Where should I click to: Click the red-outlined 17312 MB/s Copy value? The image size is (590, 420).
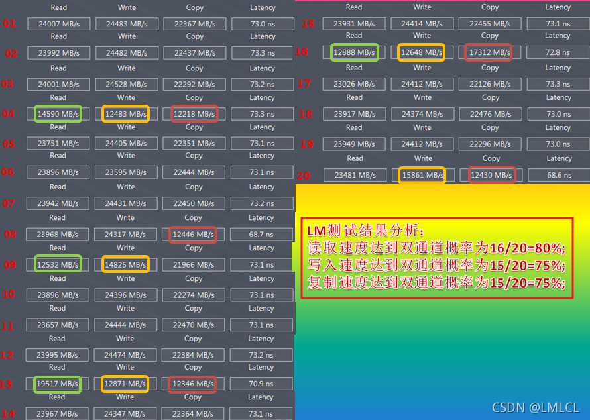pos(489,52)
